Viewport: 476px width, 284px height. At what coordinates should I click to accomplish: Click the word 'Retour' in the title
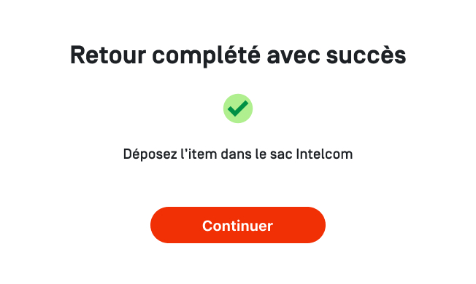tap(108, 55)
